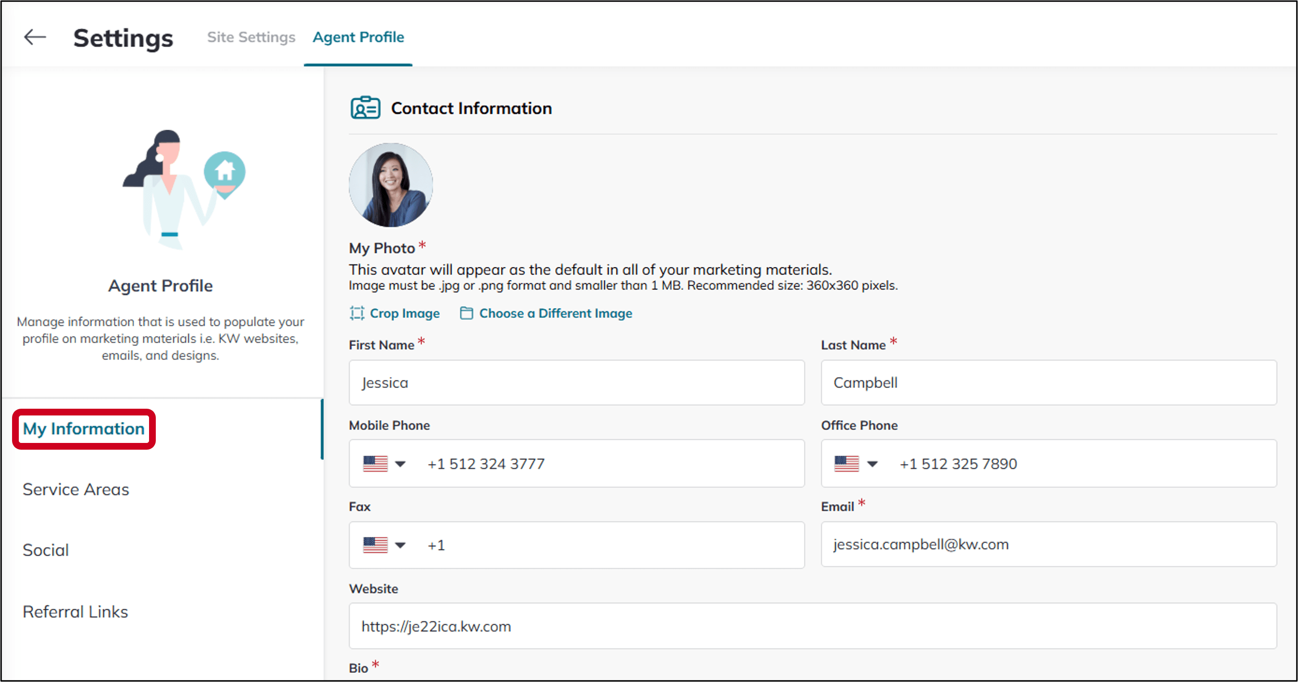
Task: Click the Website field with https://je22ica.kw.com
Action: [813, 627]
